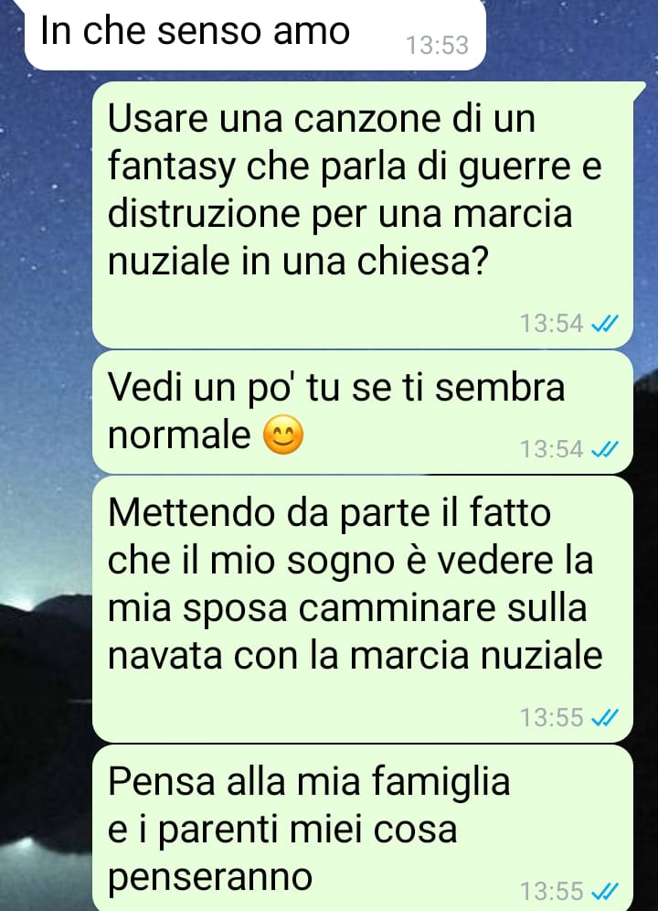Tap the 13:55 timestamp under 'marcia nuziale'
Image resolution: width=658 pixels, height=911 pixels.
551,717
